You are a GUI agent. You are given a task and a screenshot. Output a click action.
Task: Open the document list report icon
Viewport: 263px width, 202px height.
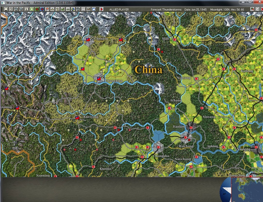click(11, 9)
